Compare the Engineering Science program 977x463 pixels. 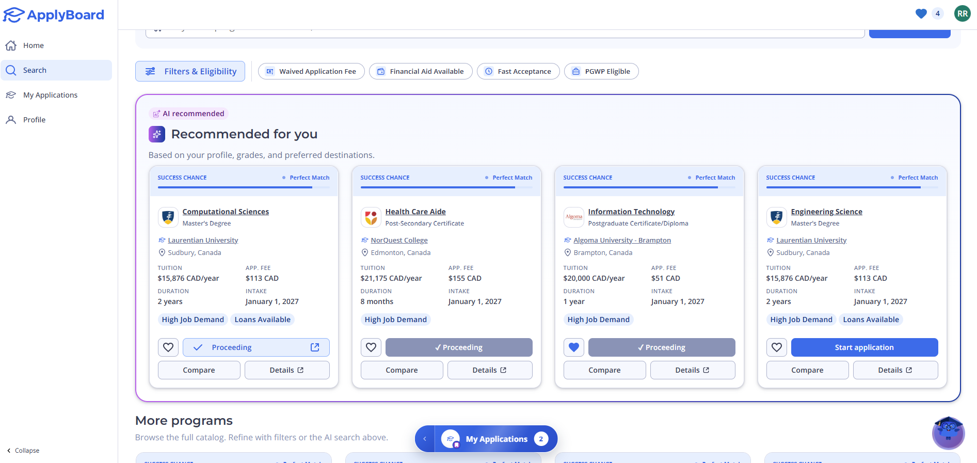point(808,370)
